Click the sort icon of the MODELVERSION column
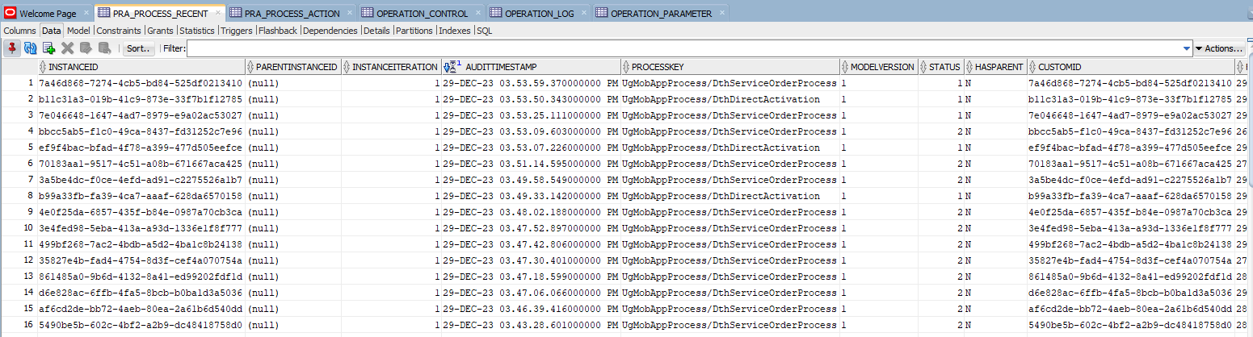The image size is (1253, 337). [844, 67]
